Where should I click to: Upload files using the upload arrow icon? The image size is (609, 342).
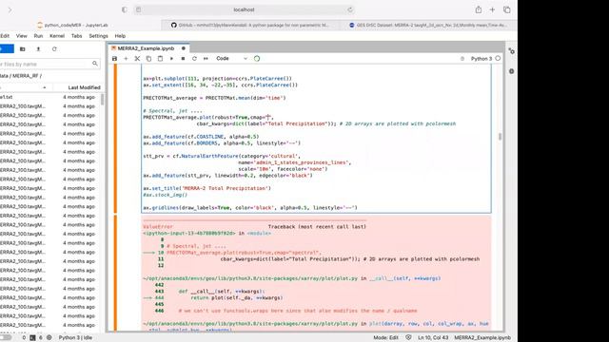[x=38, y=48]
